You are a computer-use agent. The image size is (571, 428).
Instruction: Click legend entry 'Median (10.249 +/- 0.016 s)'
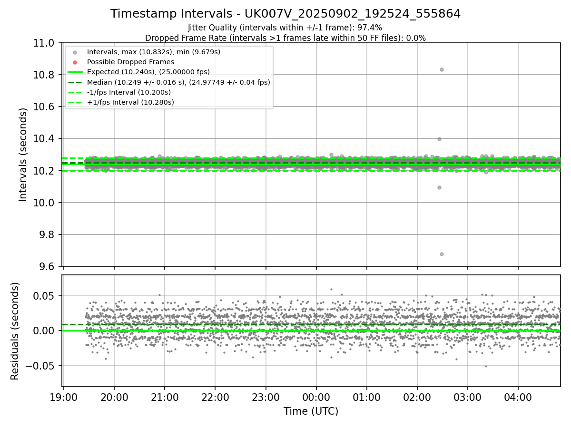pyautogui.click(x=178, y=82)
